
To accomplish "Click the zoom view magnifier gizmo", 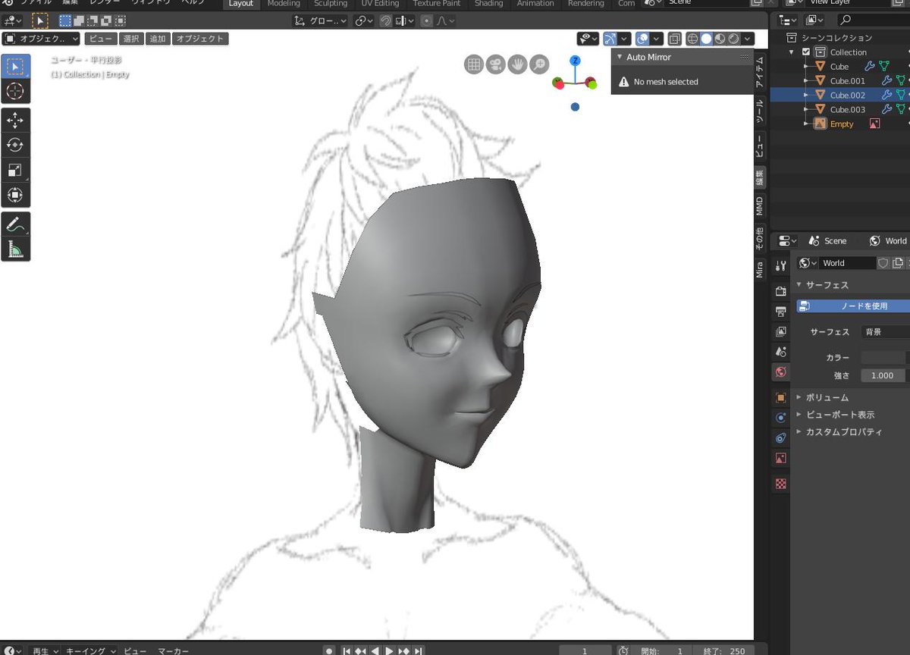I will (x=539, y=64).
